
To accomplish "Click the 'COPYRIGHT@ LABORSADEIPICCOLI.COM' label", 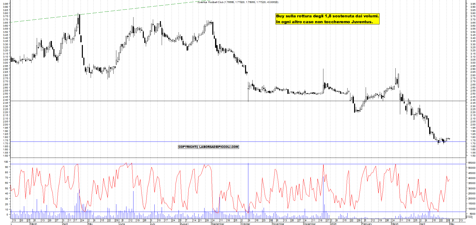I will pos(208,147).
